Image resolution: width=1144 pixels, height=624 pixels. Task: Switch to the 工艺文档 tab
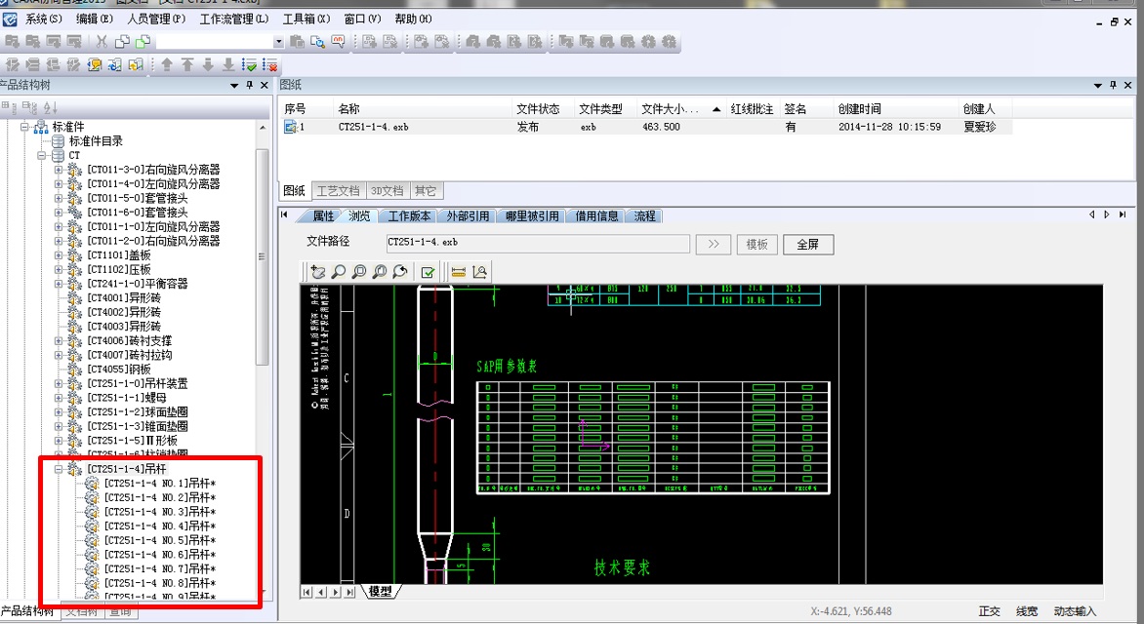coord(338,191)
